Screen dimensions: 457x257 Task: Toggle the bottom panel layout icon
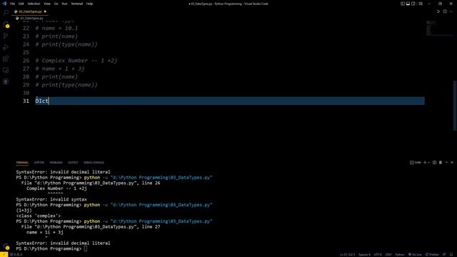408,4
